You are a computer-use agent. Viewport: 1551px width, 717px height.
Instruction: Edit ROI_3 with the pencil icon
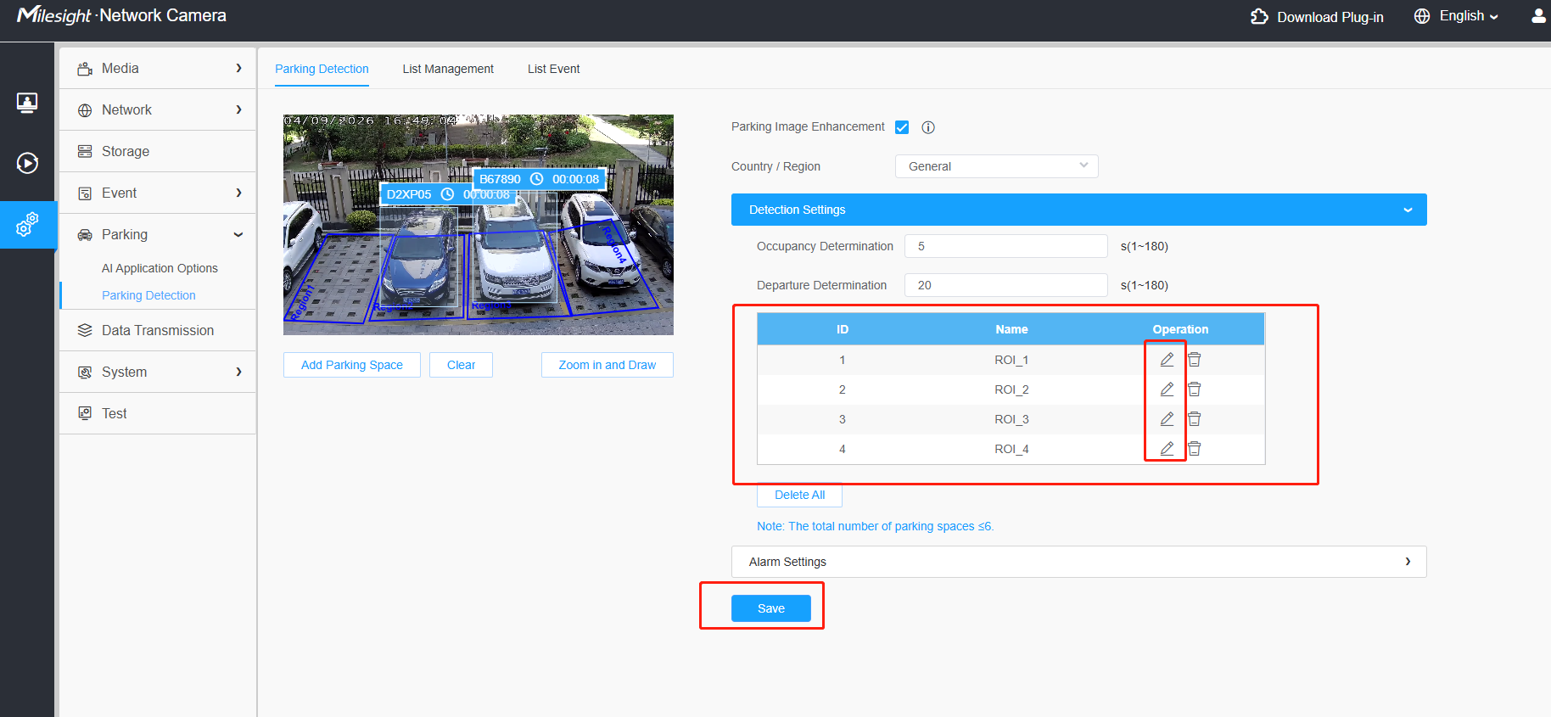1167,419
